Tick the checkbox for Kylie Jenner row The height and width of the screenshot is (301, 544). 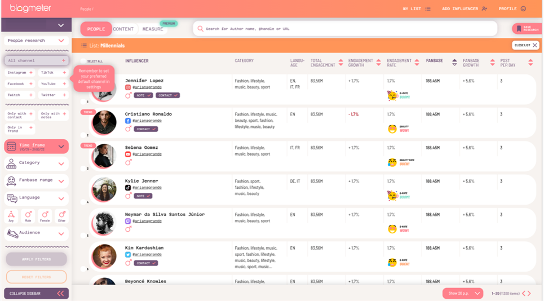[83, 202]
